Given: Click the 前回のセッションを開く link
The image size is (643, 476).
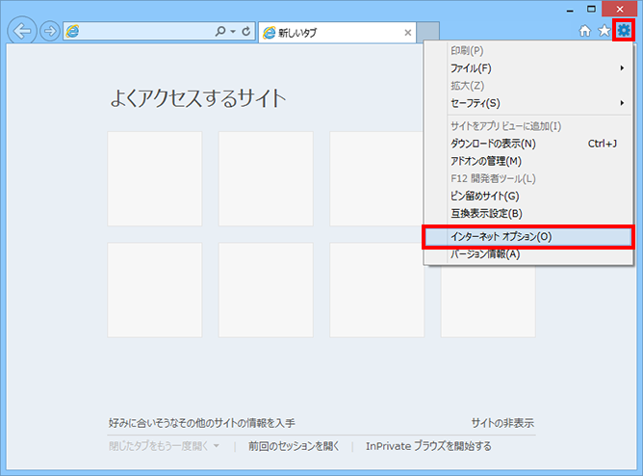Looking at the screenshot, I should click(294, 446).
